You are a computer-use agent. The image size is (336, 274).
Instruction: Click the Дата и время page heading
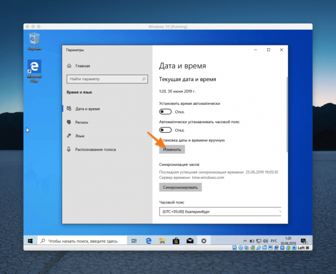click(x=183, y=66)
